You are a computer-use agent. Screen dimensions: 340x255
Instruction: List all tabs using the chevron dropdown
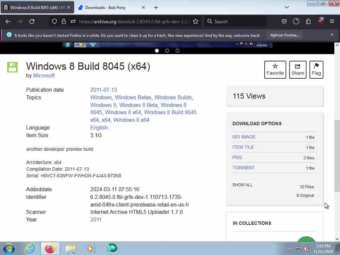tap(287, 7)
